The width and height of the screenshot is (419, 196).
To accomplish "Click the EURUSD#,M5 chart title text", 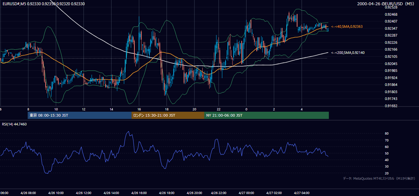I will click(x=43, y=4).
